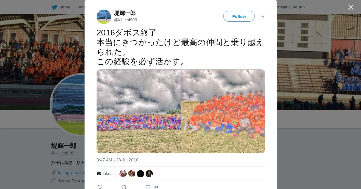
Task: Open the third black liker avatar
Action: [x=140, y=174]
